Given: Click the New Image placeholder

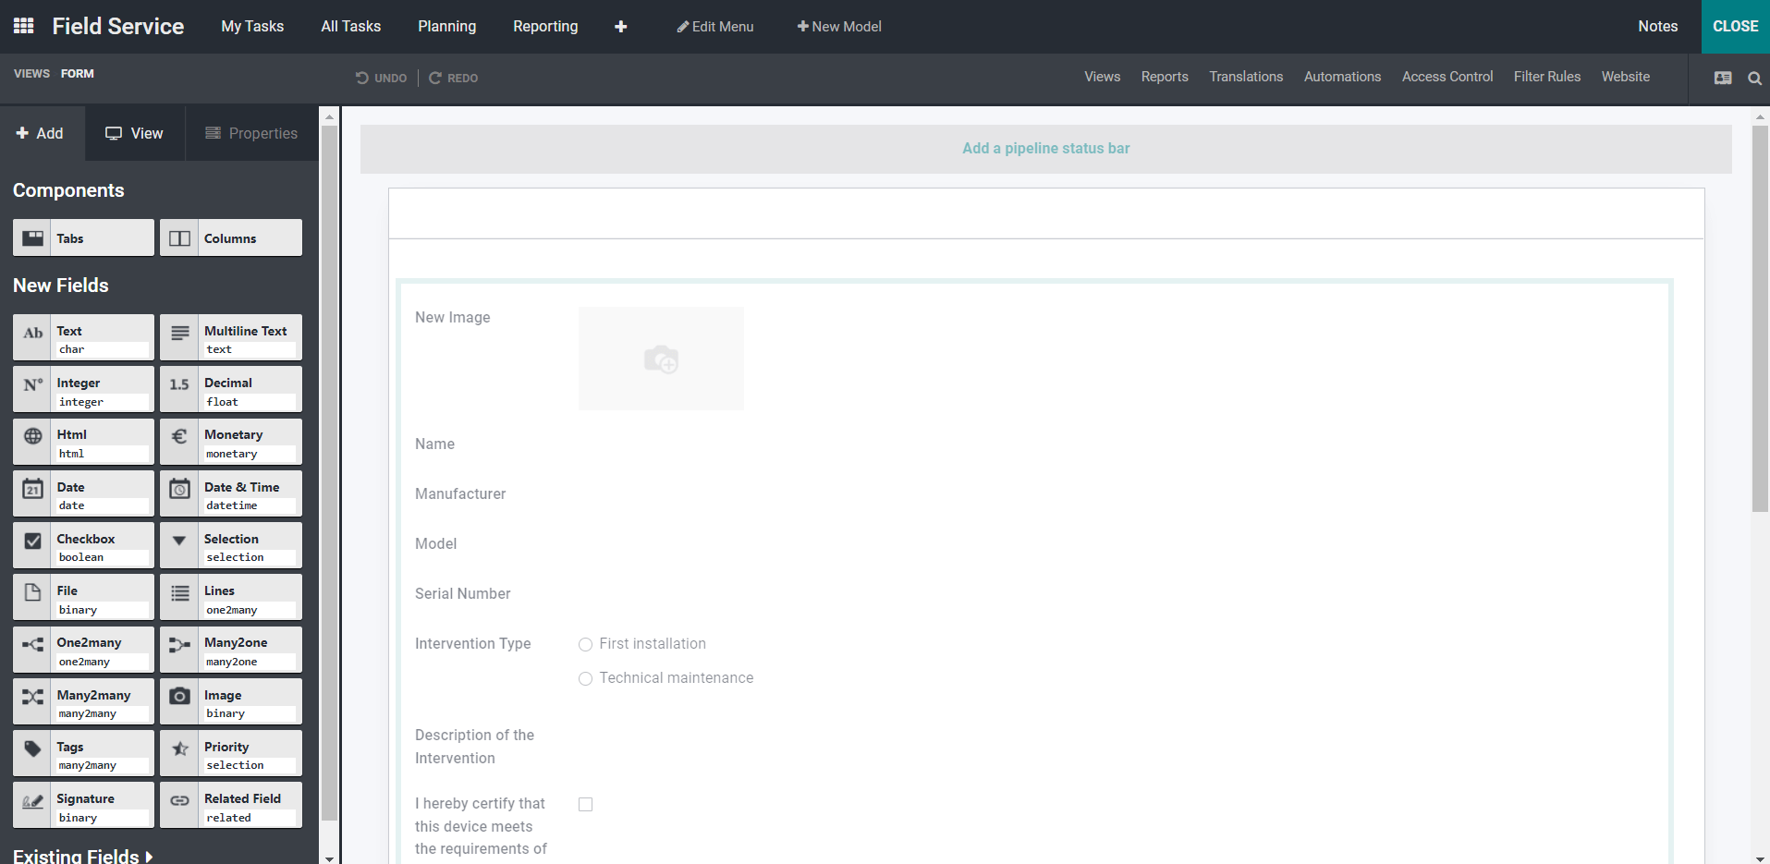Looking at the screenshot, I should coord(661,359).
